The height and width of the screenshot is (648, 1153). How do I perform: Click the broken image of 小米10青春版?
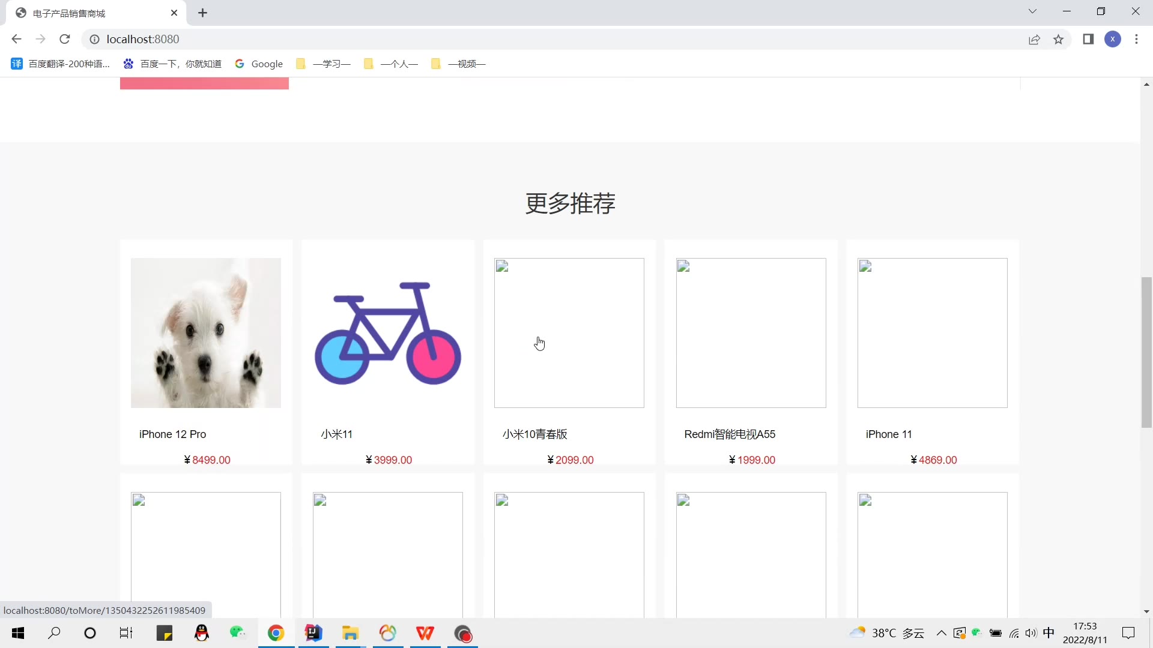[x=569, y=333]
